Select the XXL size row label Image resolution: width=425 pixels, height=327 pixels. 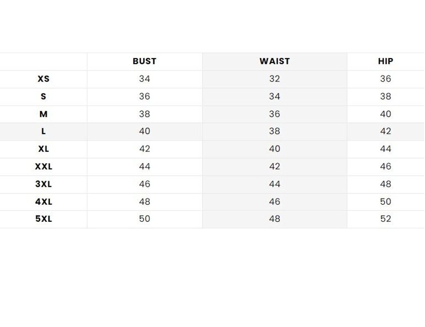pyautogui.click(x=43, y=167)
